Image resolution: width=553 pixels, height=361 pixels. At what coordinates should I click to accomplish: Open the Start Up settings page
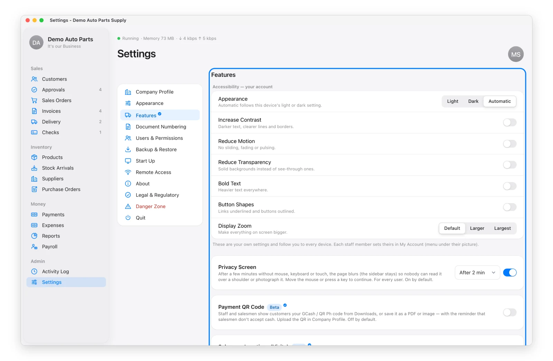pos(160,161)
